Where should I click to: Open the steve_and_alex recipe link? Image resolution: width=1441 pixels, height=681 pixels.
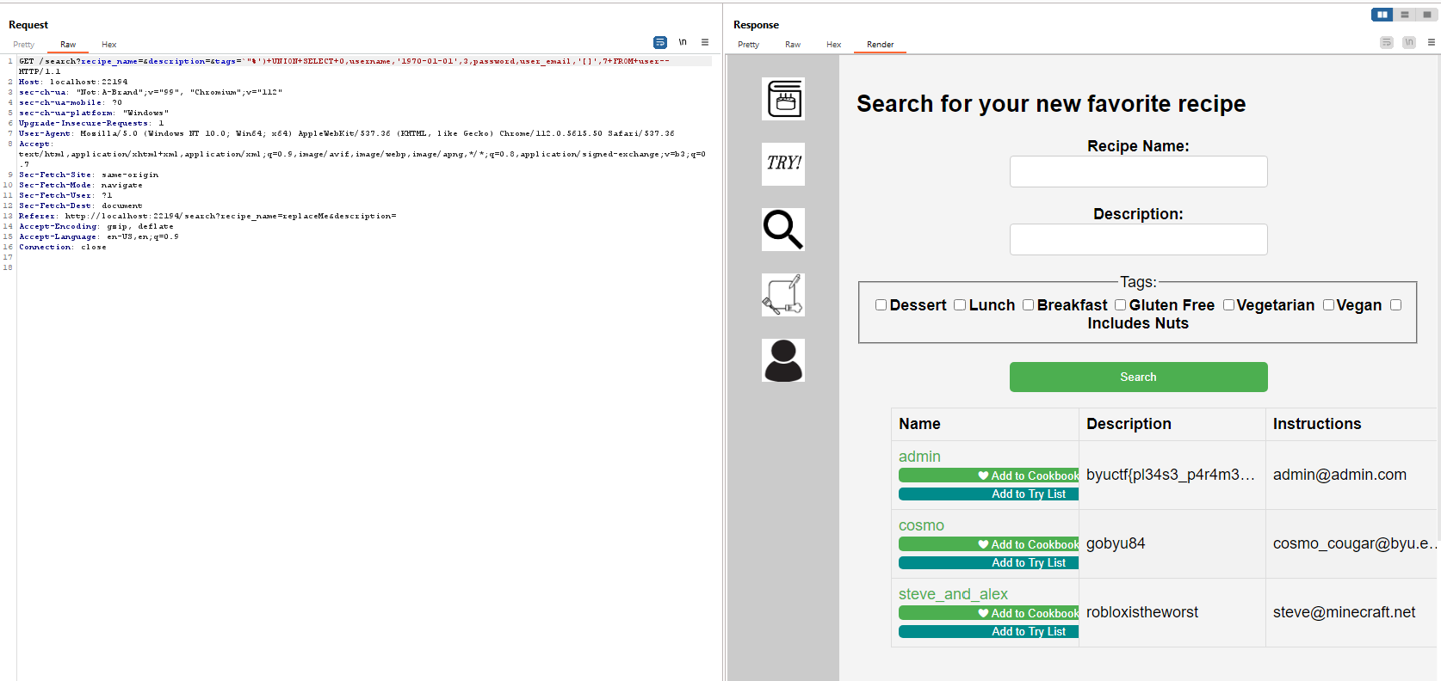[x=953, y=594]
